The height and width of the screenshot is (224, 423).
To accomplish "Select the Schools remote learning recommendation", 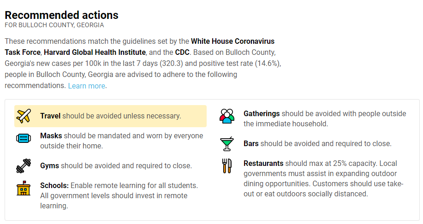I will (x=119, y=196).
